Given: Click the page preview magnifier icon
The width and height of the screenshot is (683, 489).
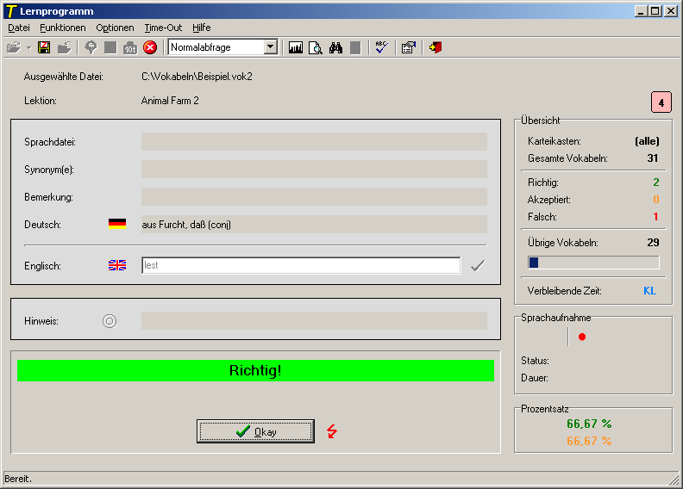Looking at the screenshot, I should coord(316,47).
